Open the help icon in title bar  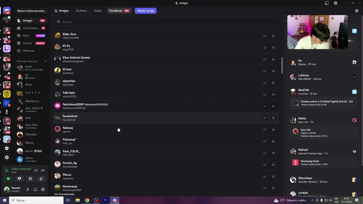[x=335, y=3]
